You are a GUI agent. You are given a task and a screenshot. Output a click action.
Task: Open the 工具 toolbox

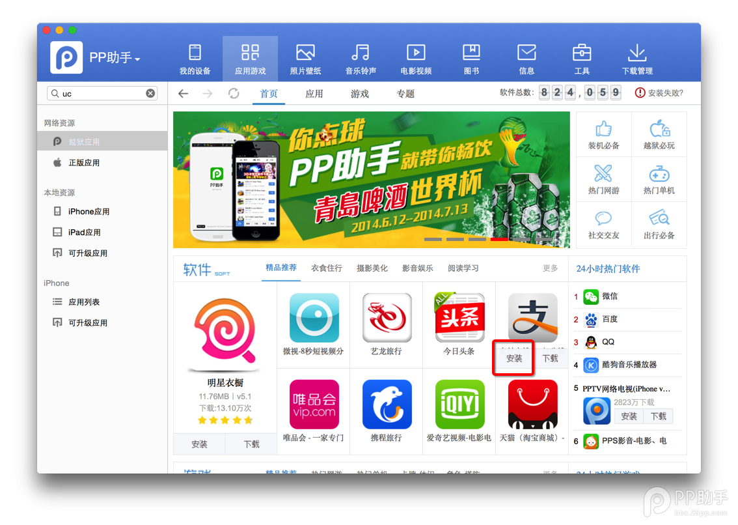pos(582,59)
